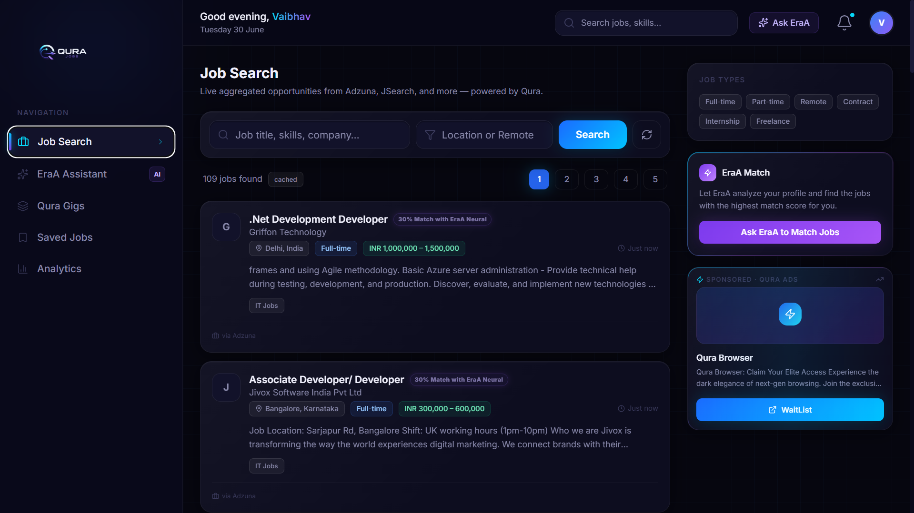
Task: Click the bookmark icon beside Saved Jobs
Action: 23,237
